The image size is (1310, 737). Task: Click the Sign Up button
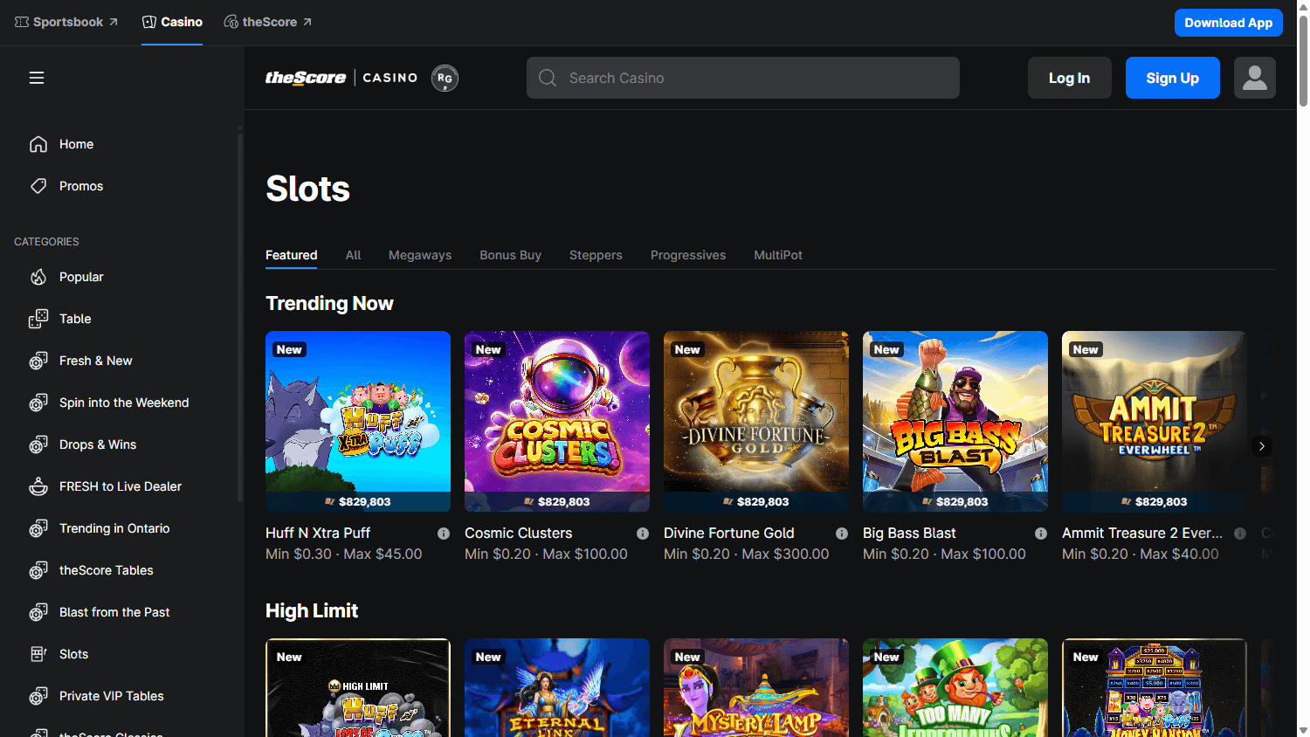[1173, 78]
